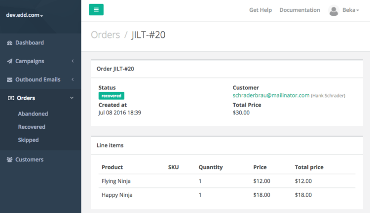Viewport: 370px width, 213px height.
Task: Expand the Outbound Emails submenu chevron
Action: [73, 79]
